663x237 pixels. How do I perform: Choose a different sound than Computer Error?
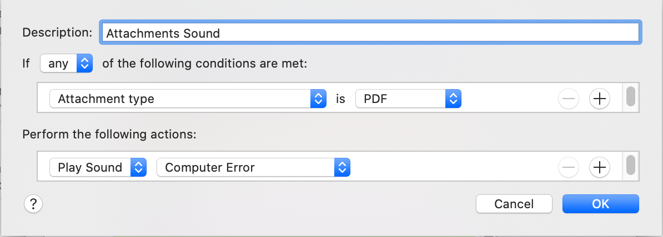[253, 167]
